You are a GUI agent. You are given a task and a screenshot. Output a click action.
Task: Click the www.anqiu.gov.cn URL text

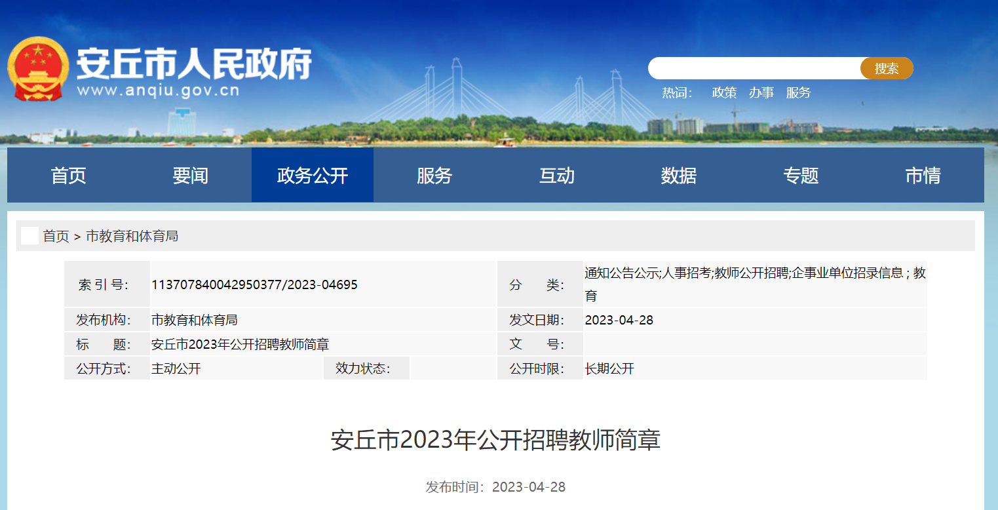click(x=158, y=90)
